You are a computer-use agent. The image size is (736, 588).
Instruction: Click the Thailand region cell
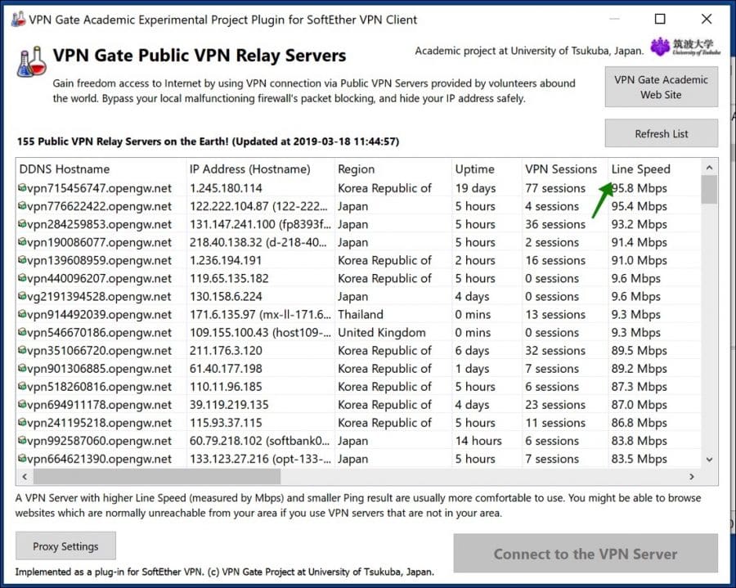(x=361, y=314)
